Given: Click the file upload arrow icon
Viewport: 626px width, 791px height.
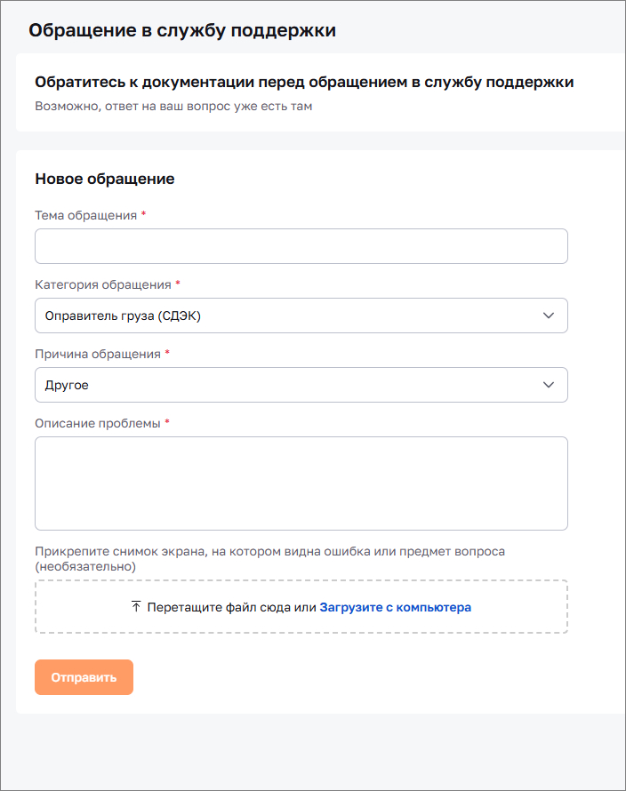Looking at the screenshot, I should pyautogui.click(x=135, y=606).
